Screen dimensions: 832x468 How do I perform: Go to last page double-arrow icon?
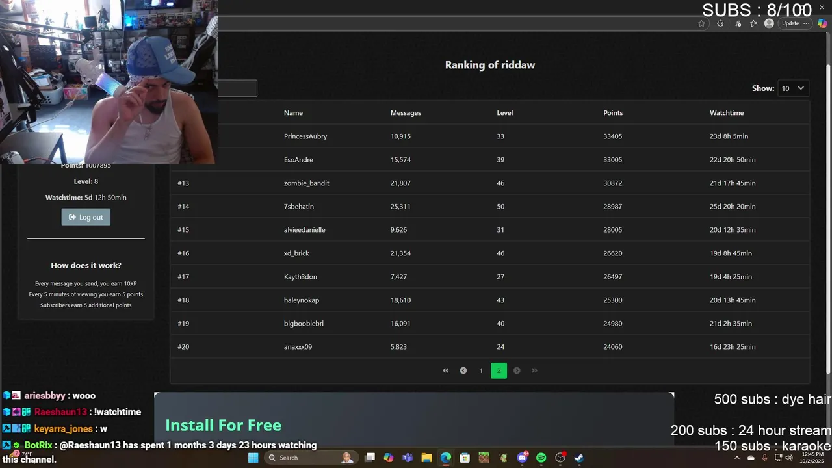[x=534, y=370]
